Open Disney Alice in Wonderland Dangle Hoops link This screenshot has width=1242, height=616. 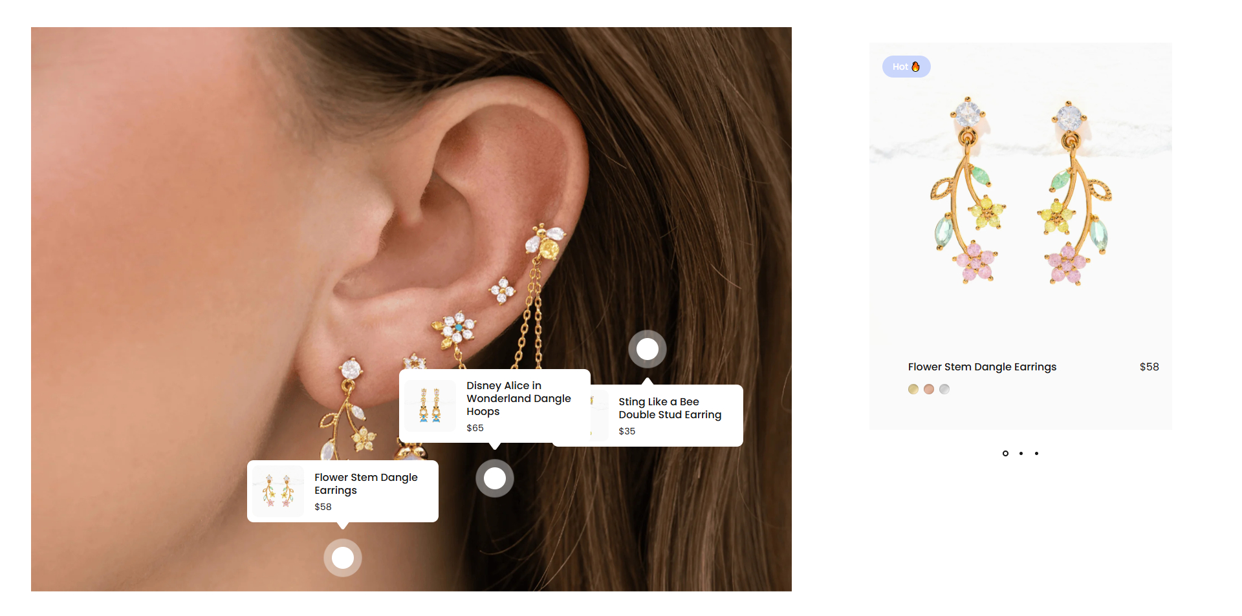tap(519, 398)
